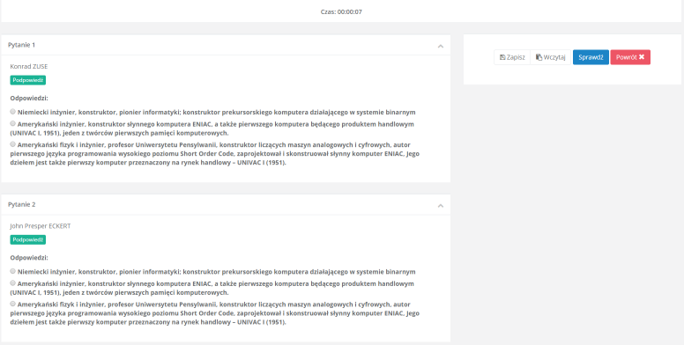Click the Czas timer display
This screenshot has height=345, width=684.
341,11
